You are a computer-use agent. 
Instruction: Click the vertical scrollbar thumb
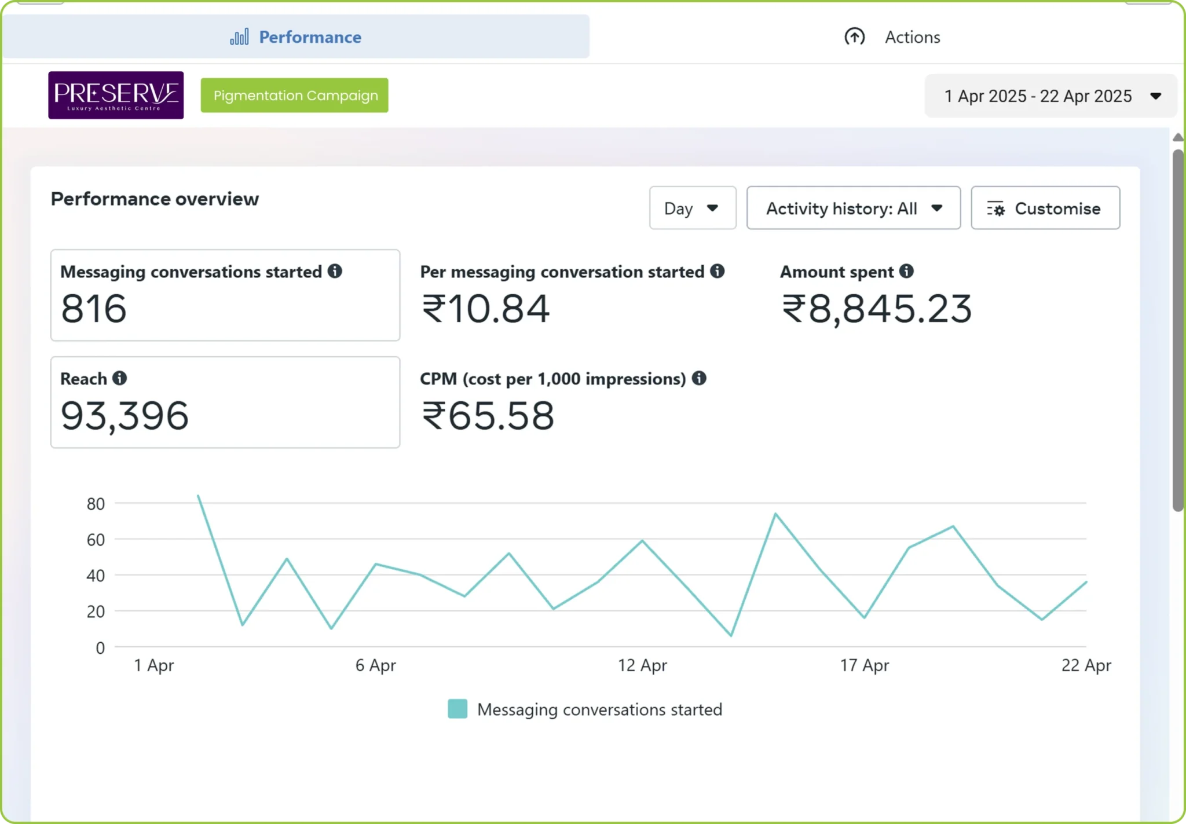[x=1178, y=330]
